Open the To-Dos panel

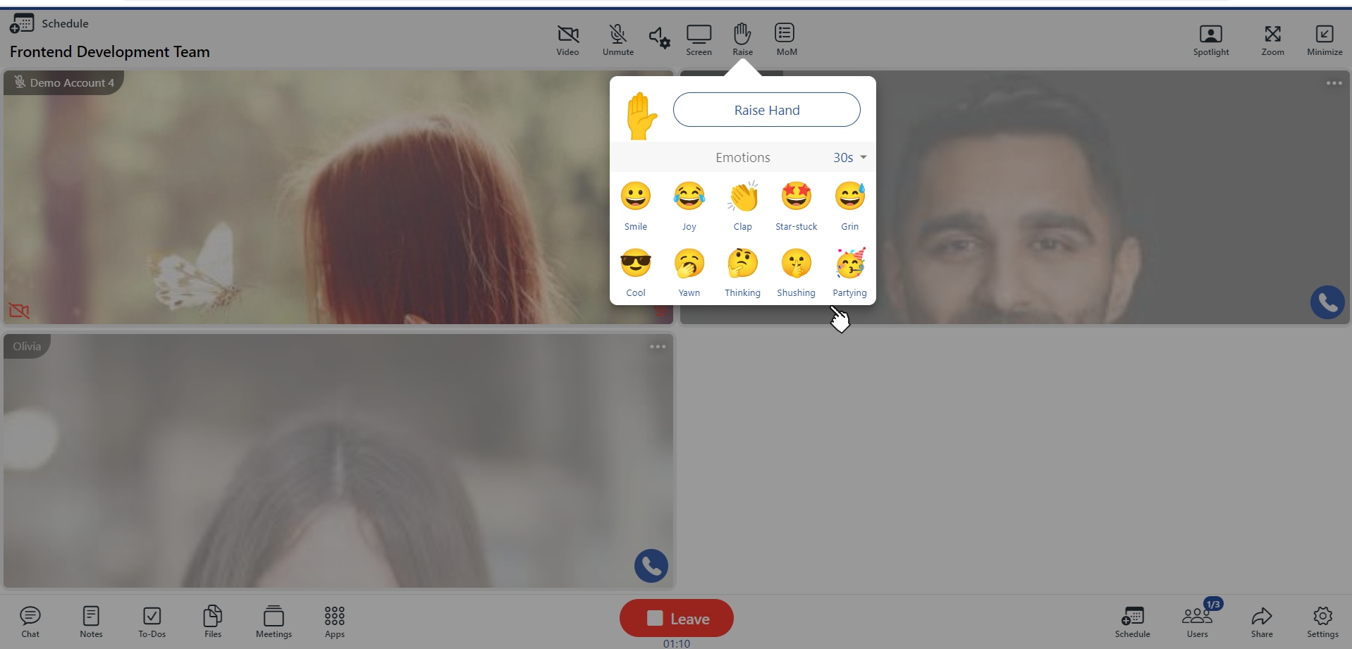[152, 621]
